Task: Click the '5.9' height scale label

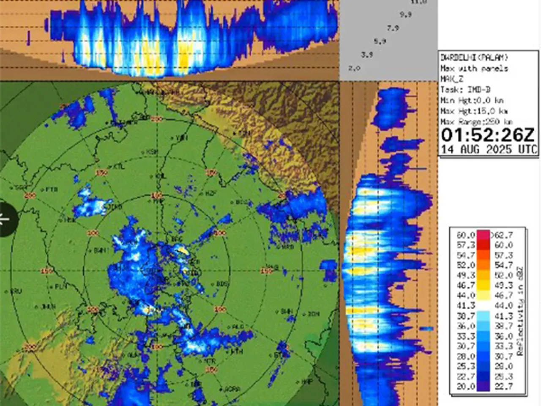Action: point(380,41)
